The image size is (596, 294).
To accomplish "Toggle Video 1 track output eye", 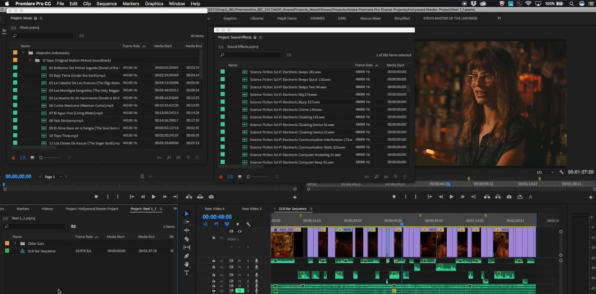I will (240, 232).
